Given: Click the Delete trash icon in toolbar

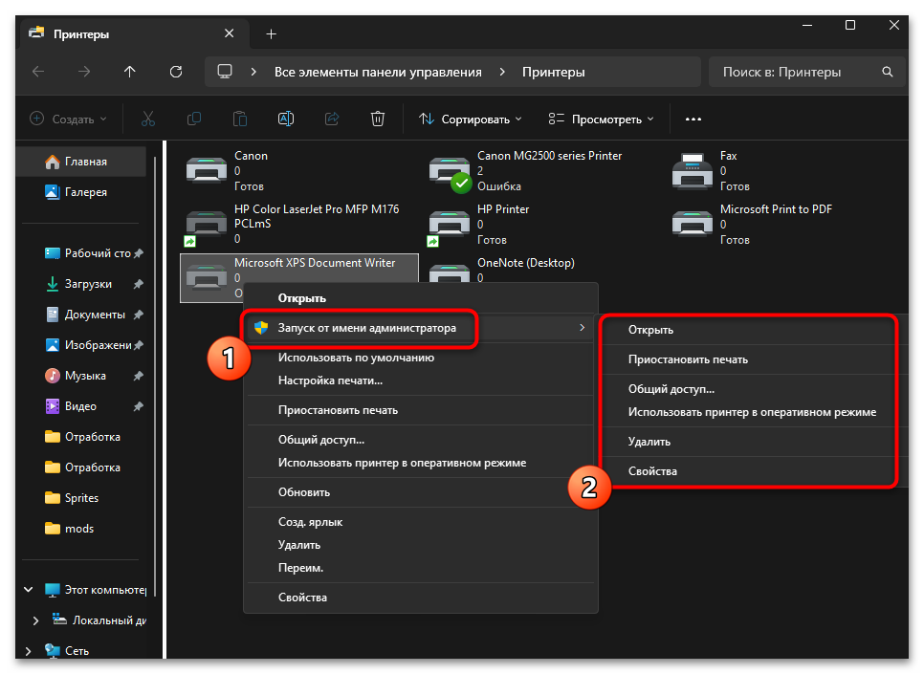Looking at the screenshot, I should (378, 119).
